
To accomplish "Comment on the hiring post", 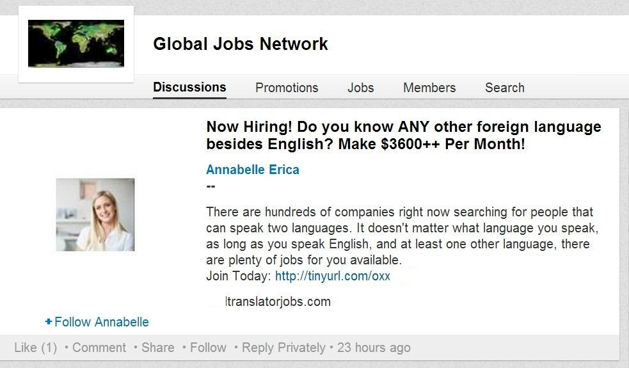I will pos(99,348).
